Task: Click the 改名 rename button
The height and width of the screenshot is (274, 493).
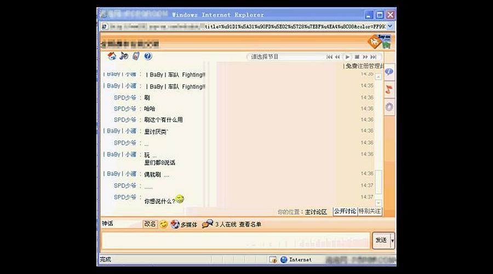Action: click(x=150, y=224)
